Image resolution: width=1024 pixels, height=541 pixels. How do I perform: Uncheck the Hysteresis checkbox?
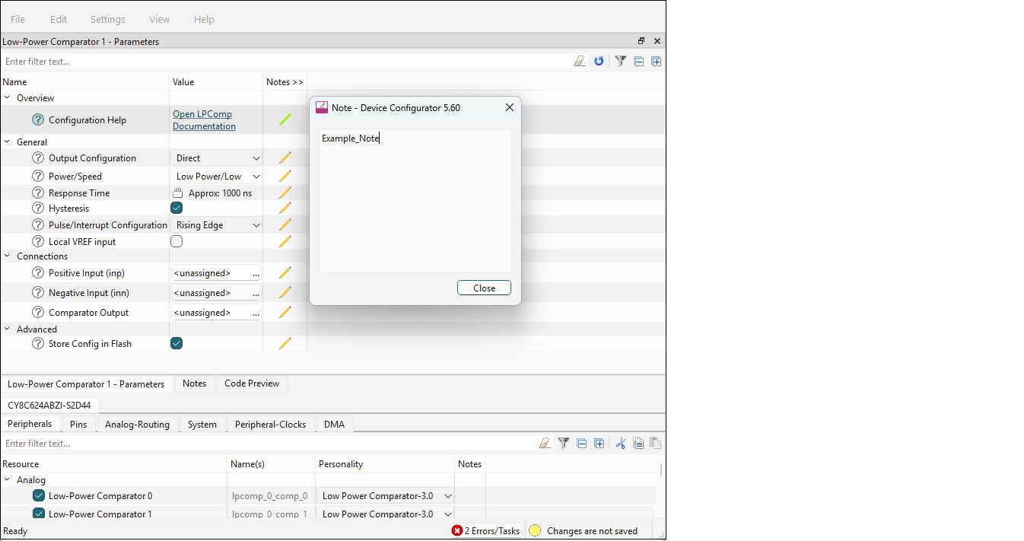click(x=176, y=208)
